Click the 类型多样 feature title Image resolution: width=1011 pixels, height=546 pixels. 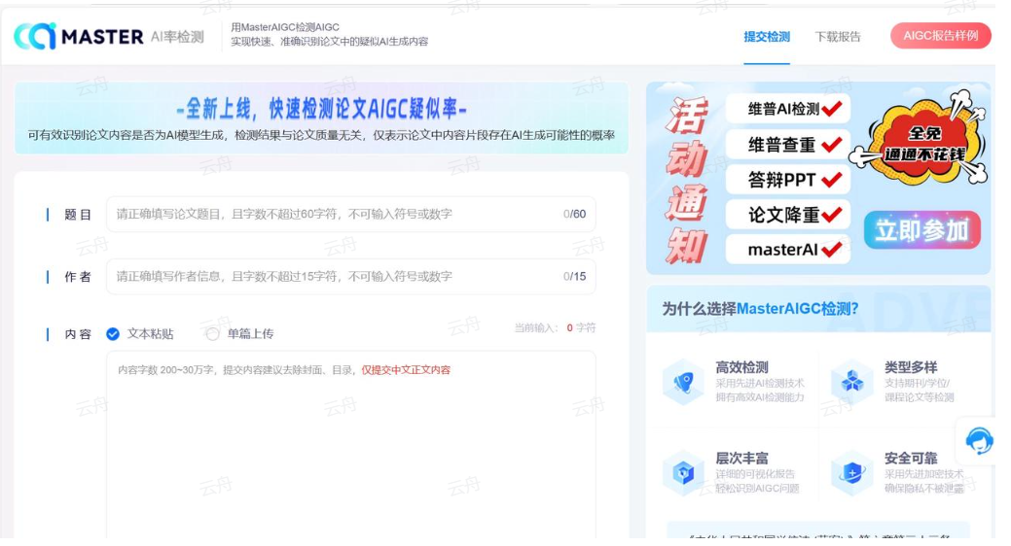click(911, 367)
